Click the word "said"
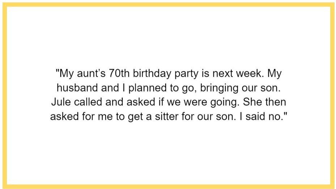 255,116
